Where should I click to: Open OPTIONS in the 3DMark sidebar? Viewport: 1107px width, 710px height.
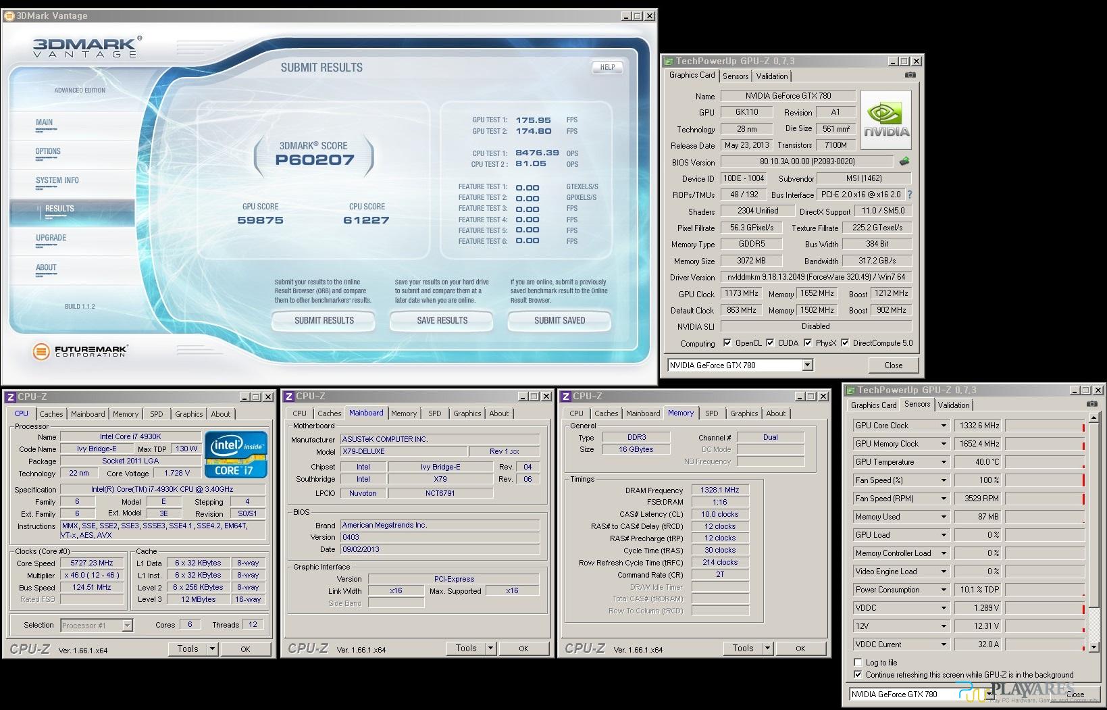48,152
